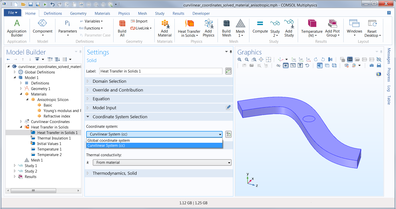Image resolution: width=396 pixels, height=209 pixels.
Task: Click the Go to previous node back arrow
Action: point(8,59)
